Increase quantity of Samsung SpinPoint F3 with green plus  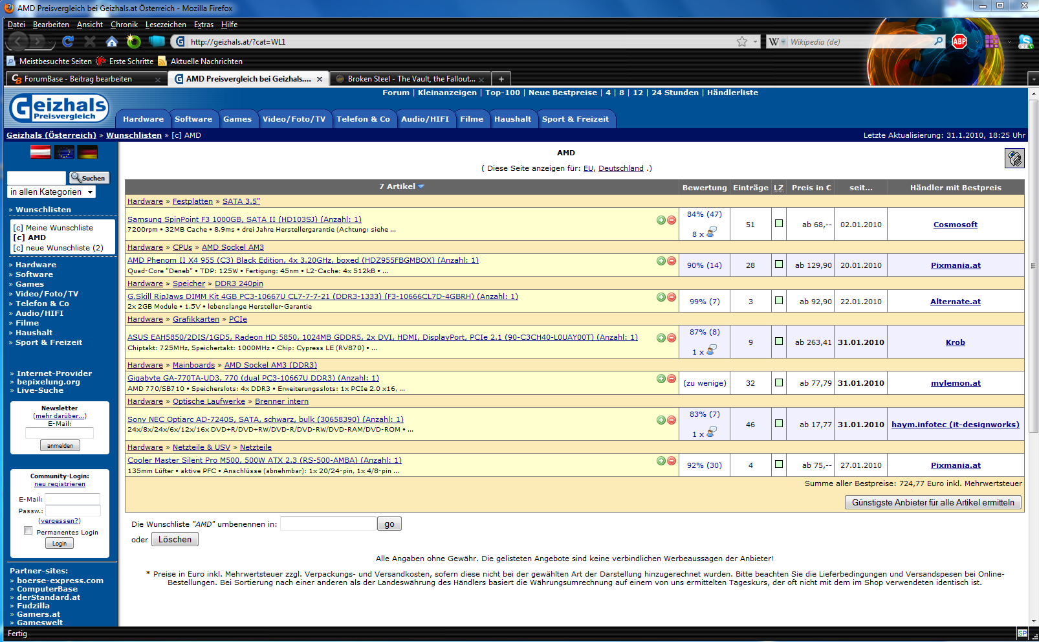661,220
